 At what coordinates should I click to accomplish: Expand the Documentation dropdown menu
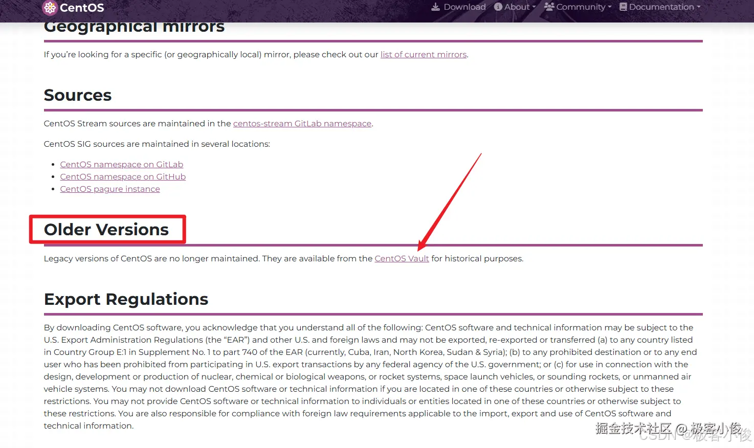pos(660,7)
